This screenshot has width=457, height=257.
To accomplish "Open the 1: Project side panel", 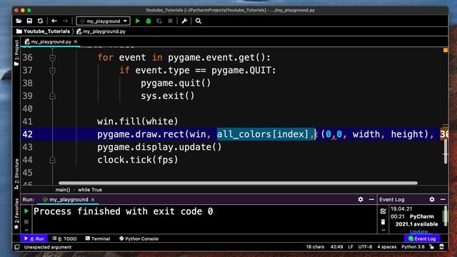I will pyautogui.click(x=16, y=53).
